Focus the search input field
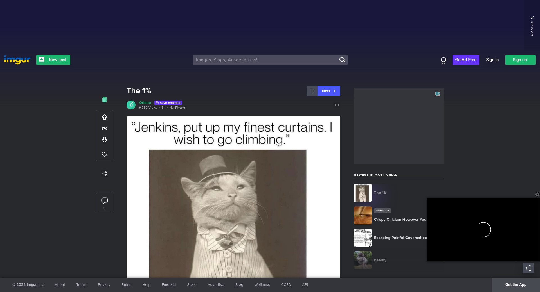Screen dimensions: 540x292 click(x=266, y=60)
